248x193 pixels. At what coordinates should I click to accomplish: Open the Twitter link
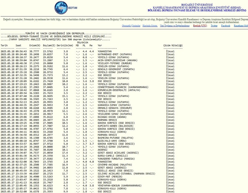click(x=214, y=26)
